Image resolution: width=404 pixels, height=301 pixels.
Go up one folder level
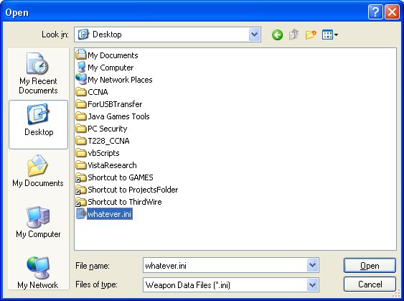(x=293, y=34)
